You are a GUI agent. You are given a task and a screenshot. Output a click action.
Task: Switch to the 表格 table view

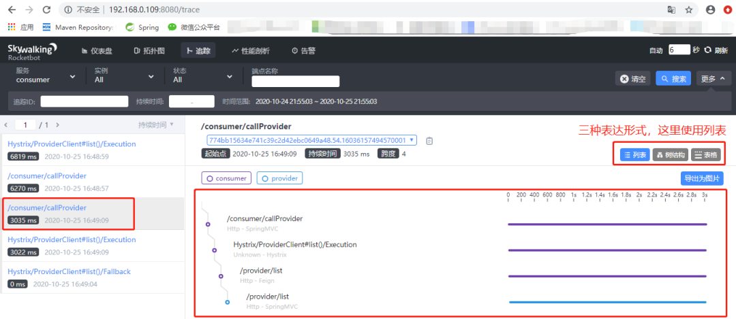click(x=705, y=155)
